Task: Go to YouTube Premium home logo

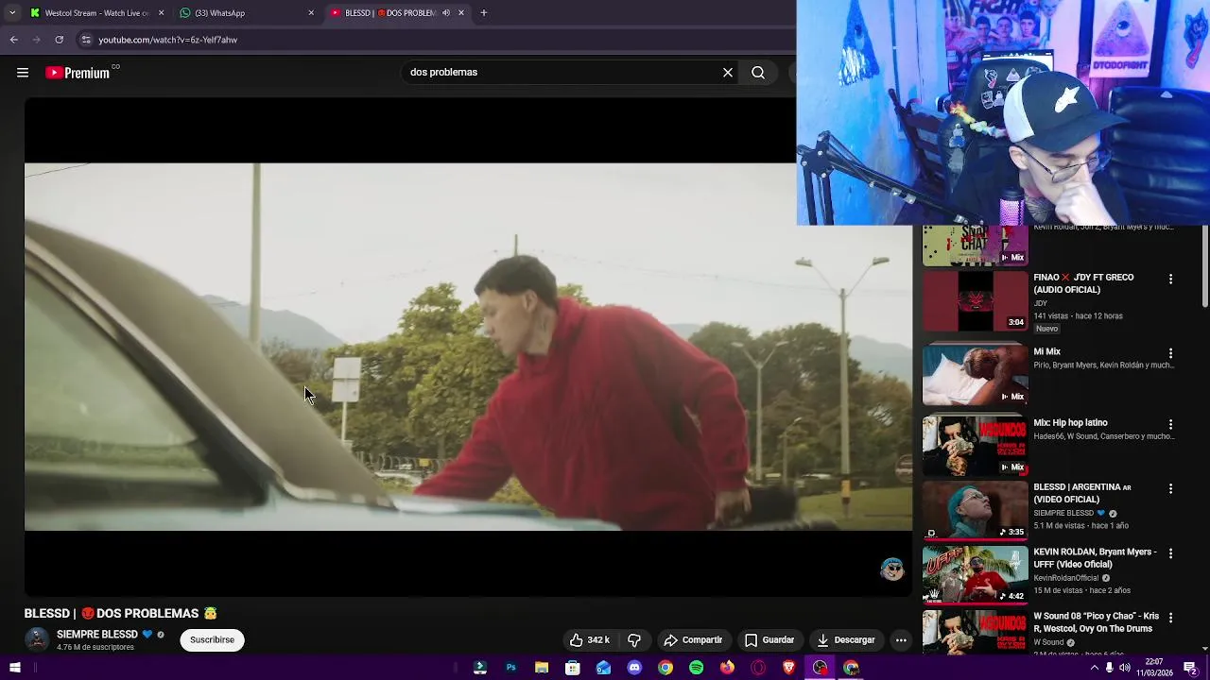Action: (78, 73)
